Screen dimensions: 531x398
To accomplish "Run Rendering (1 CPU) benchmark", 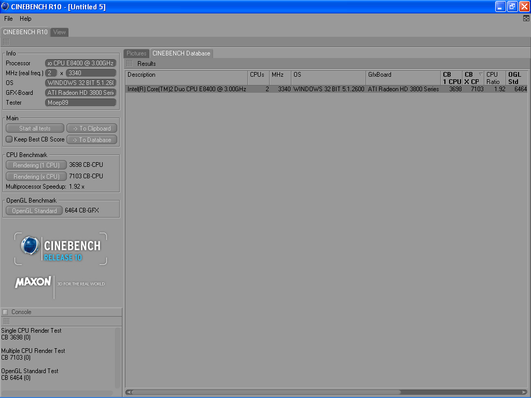I will tap(36, 165).
